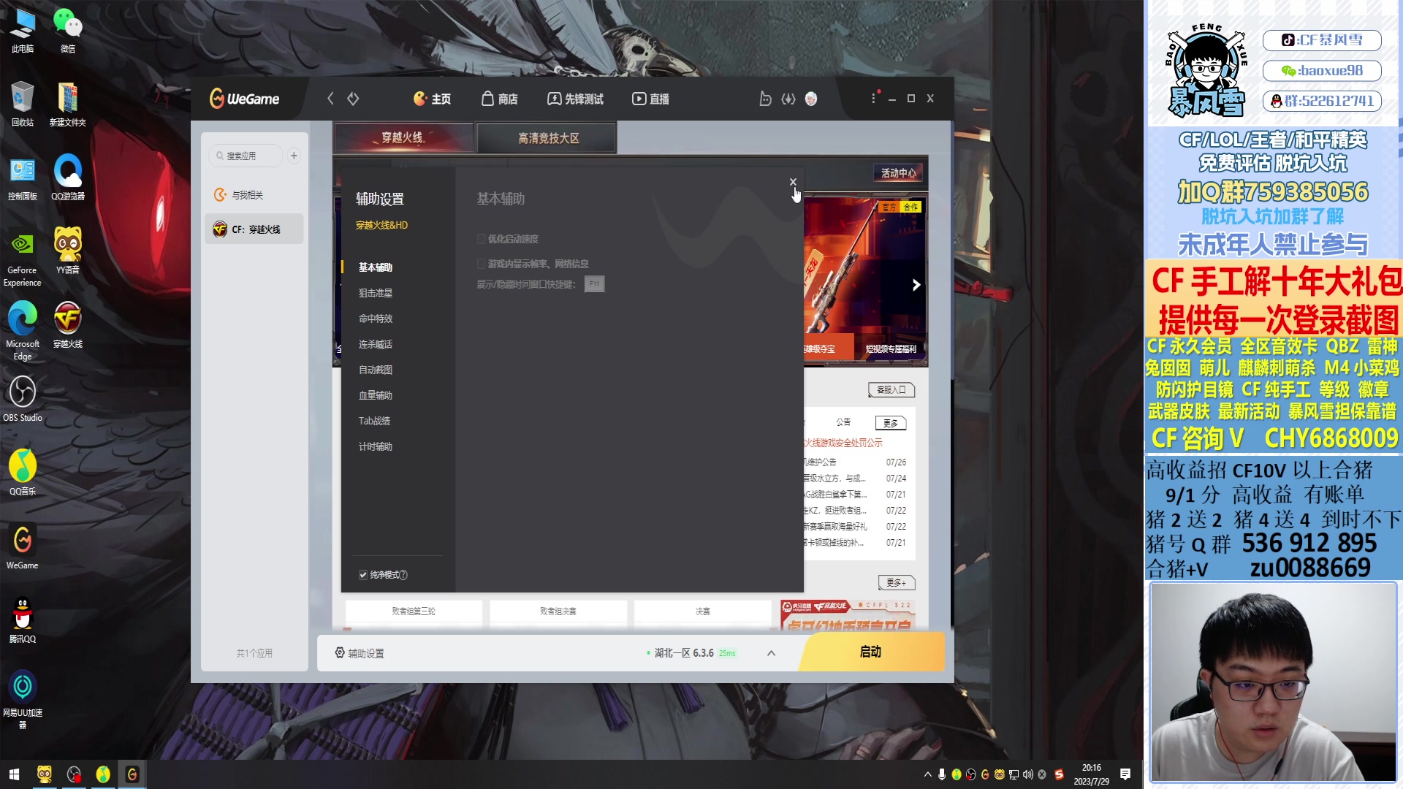Click the plus button beside app search
The height and width of the screenshot is (789, 1403).
(294, 156)
